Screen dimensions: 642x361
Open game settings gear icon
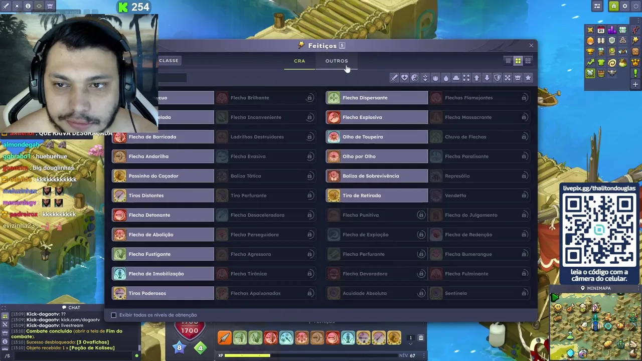click(624, 6)
